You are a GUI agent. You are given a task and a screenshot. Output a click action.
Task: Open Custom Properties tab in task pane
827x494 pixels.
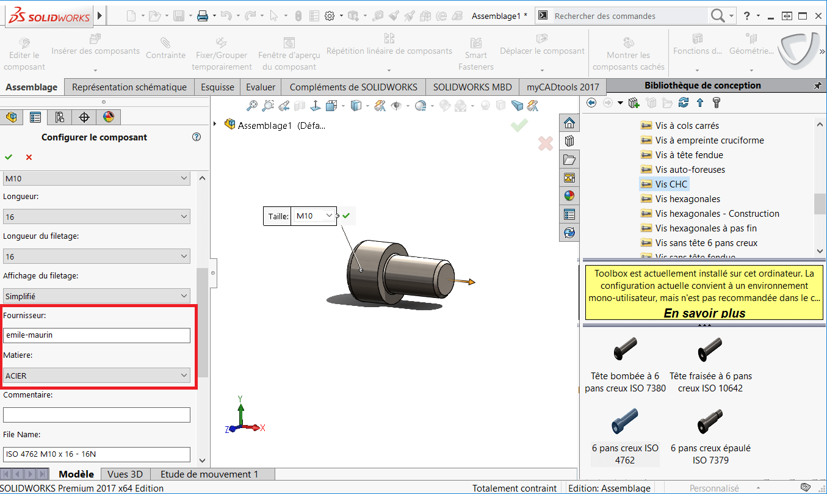(569, 214)
